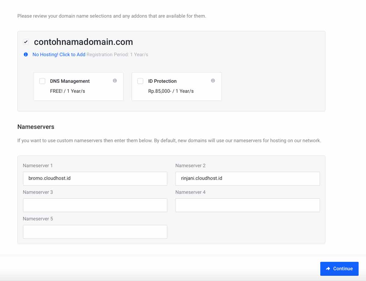Click the ID Protection label
This screenshot has height=281, width=366.
tap(162, 81)
